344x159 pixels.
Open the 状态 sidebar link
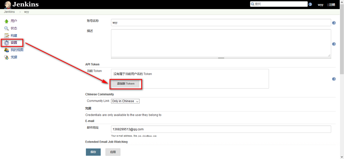(14, 28)
